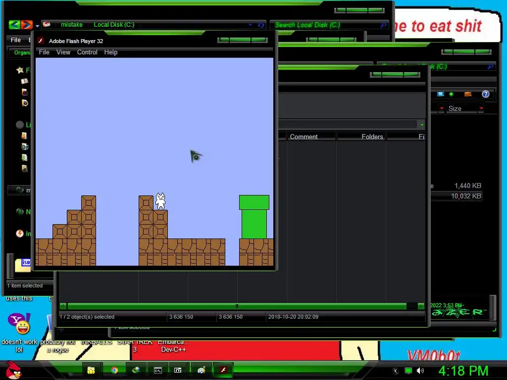The width and height of the screenshot is (507, 380).
Task: Click the third favorites item icon in sidebar
Action: click(x=25, y=103)
